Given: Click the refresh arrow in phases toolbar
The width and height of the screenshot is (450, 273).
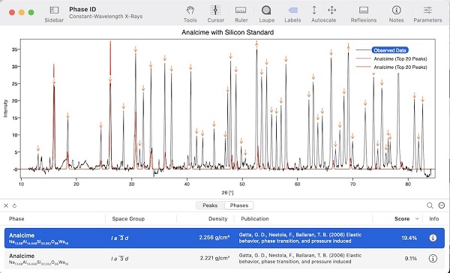Looking at the screenshot, I should (15, 205).
